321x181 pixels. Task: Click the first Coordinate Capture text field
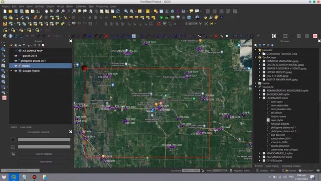[44, 140]
